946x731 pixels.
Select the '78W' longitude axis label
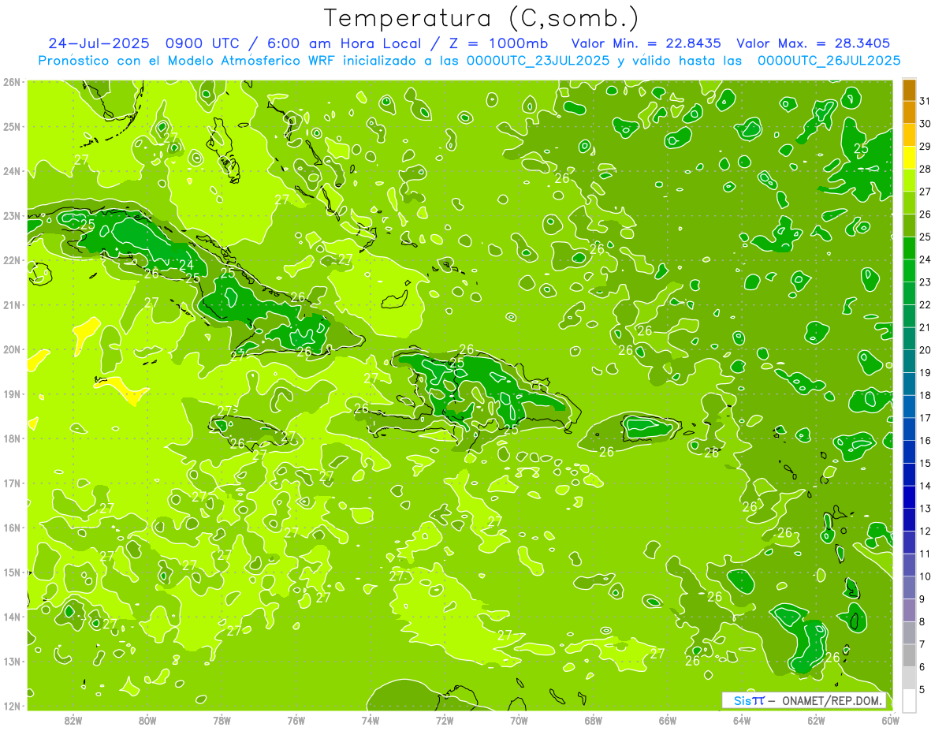pos(222,721)
